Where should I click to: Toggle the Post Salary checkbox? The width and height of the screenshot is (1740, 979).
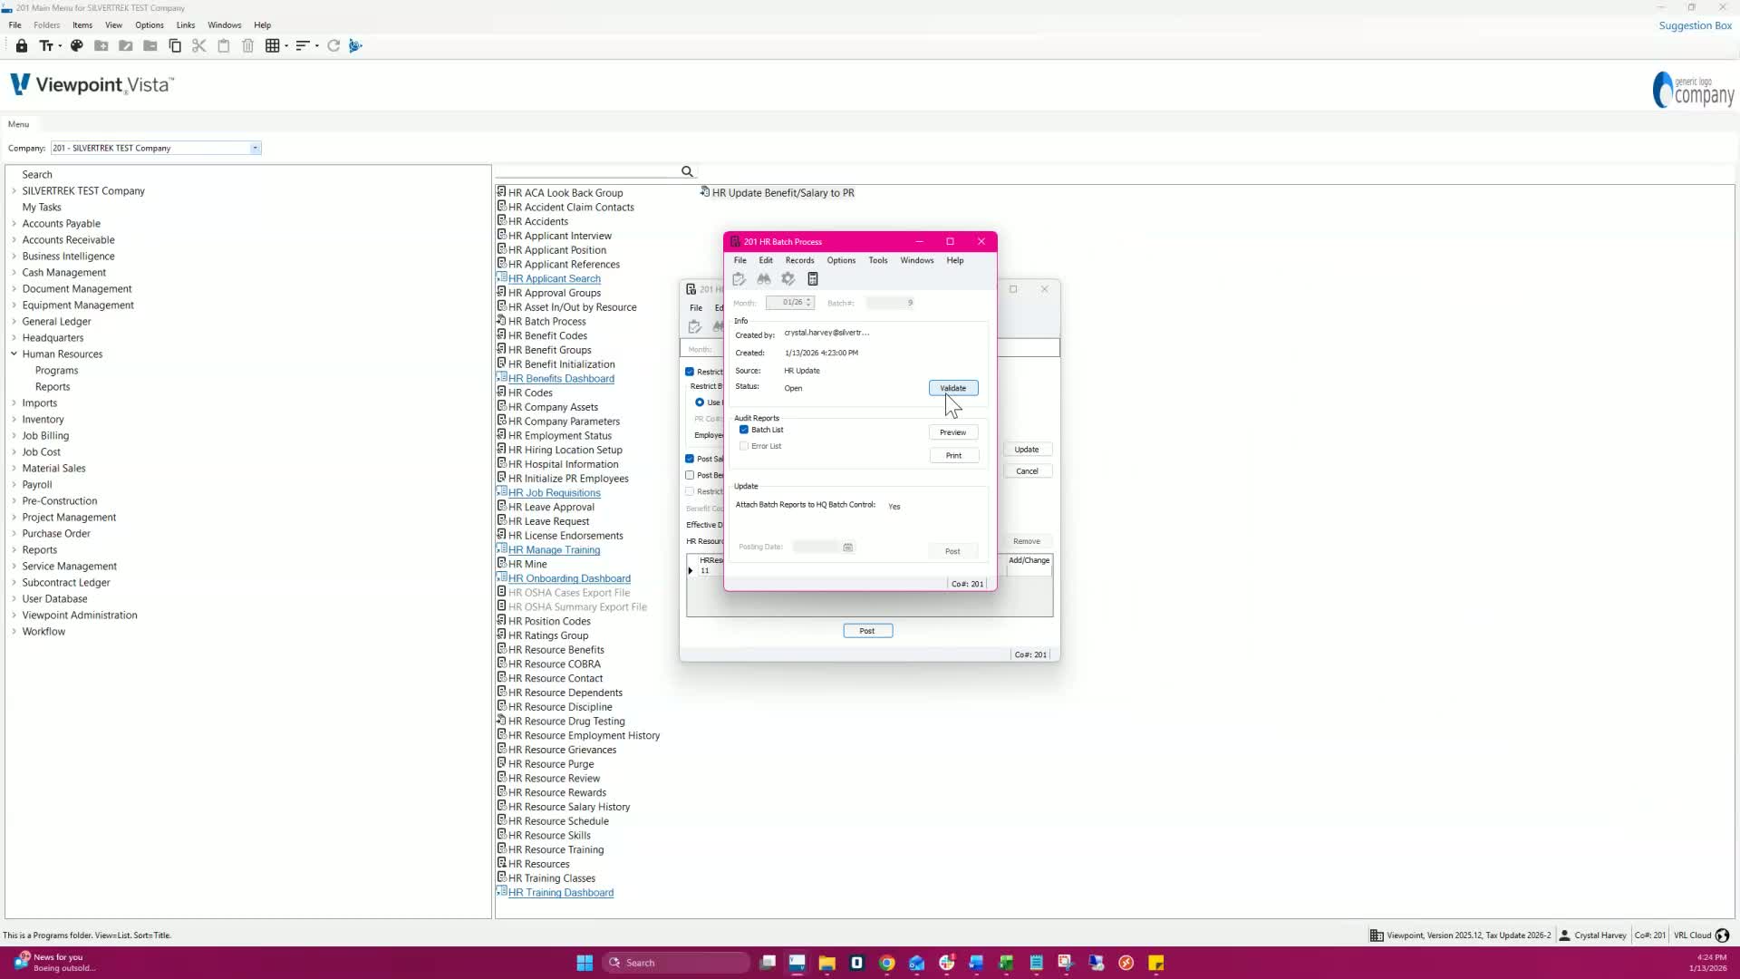(x=690, y=459)
